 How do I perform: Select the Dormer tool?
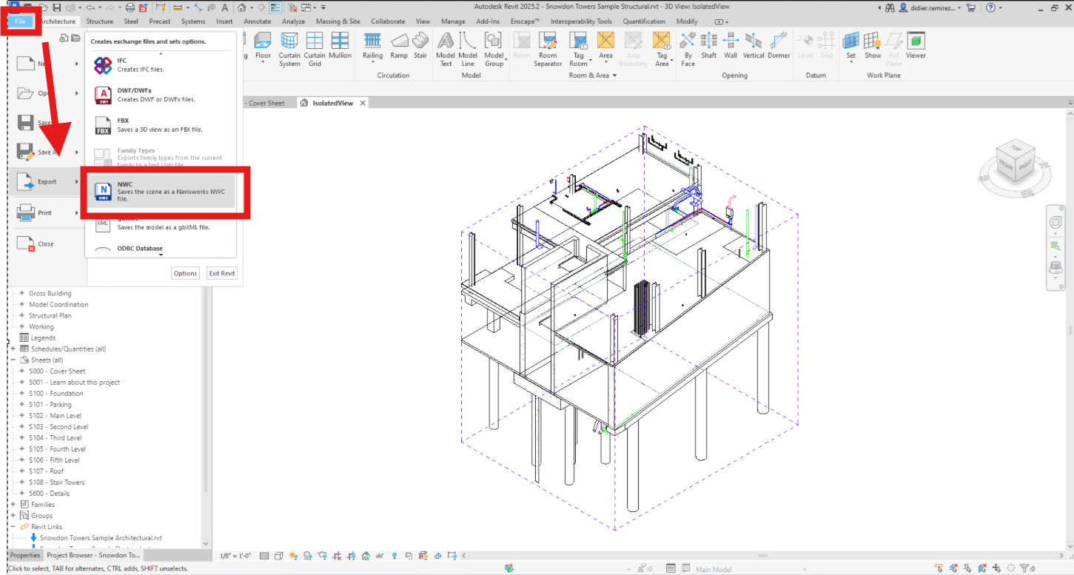(779, 49)
